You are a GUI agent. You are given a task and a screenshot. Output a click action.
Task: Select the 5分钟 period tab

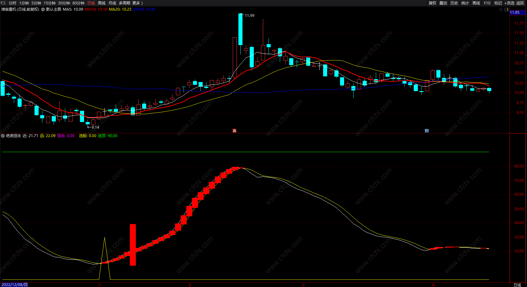tap(36, 3)
